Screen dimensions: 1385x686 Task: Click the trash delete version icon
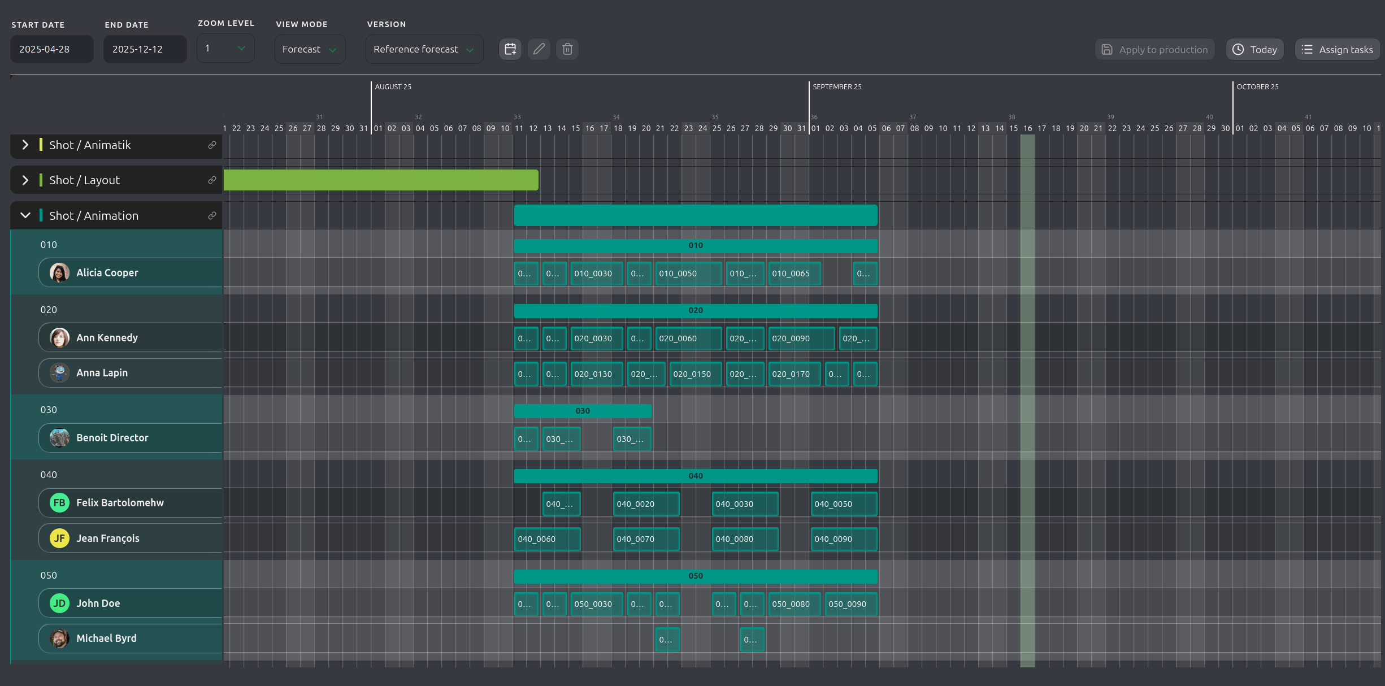[x=567, y=49]
